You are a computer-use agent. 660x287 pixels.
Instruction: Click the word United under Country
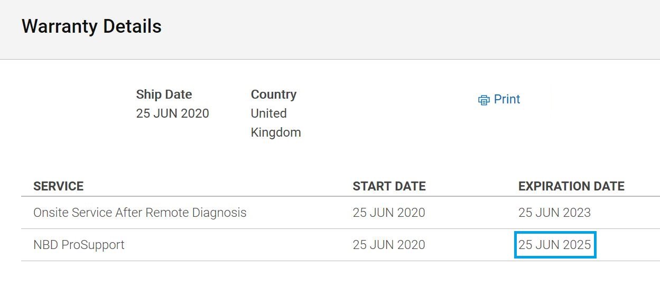(268, 113)
